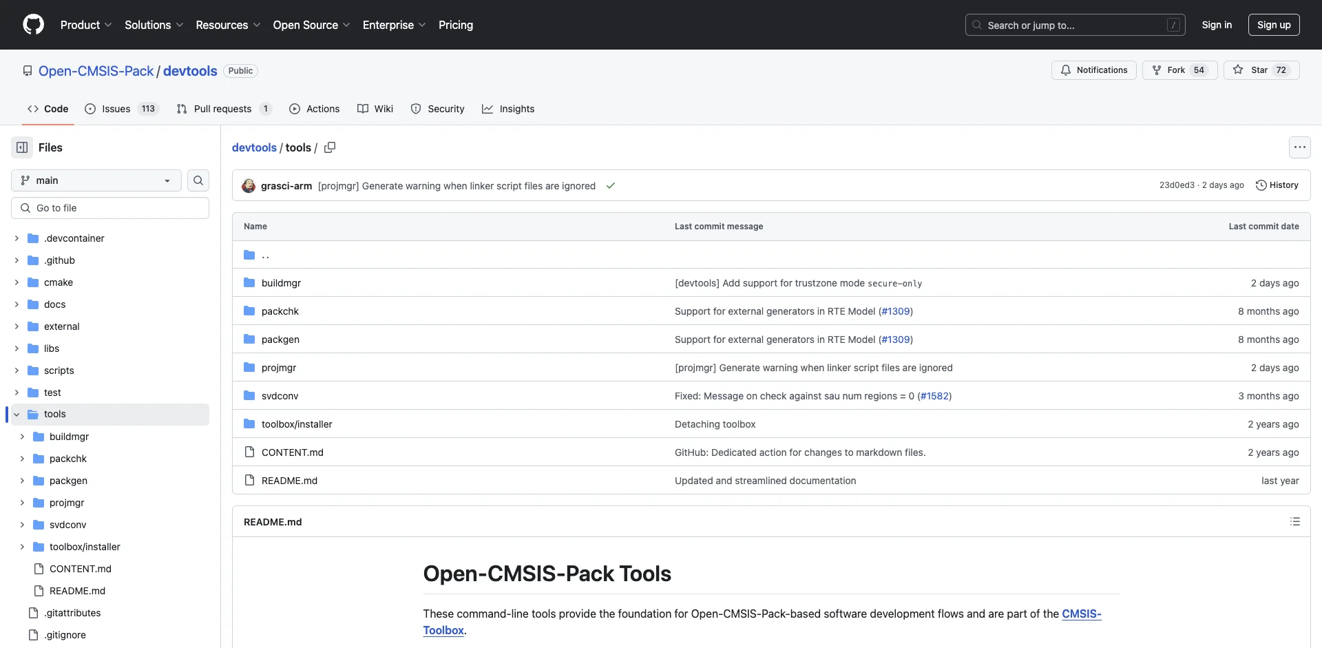Focus the Search or jump to field
The image size is (1322, 648).
point(1076,25)
